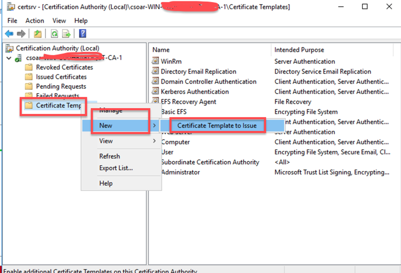Choose Manage from the context menu

111,110
